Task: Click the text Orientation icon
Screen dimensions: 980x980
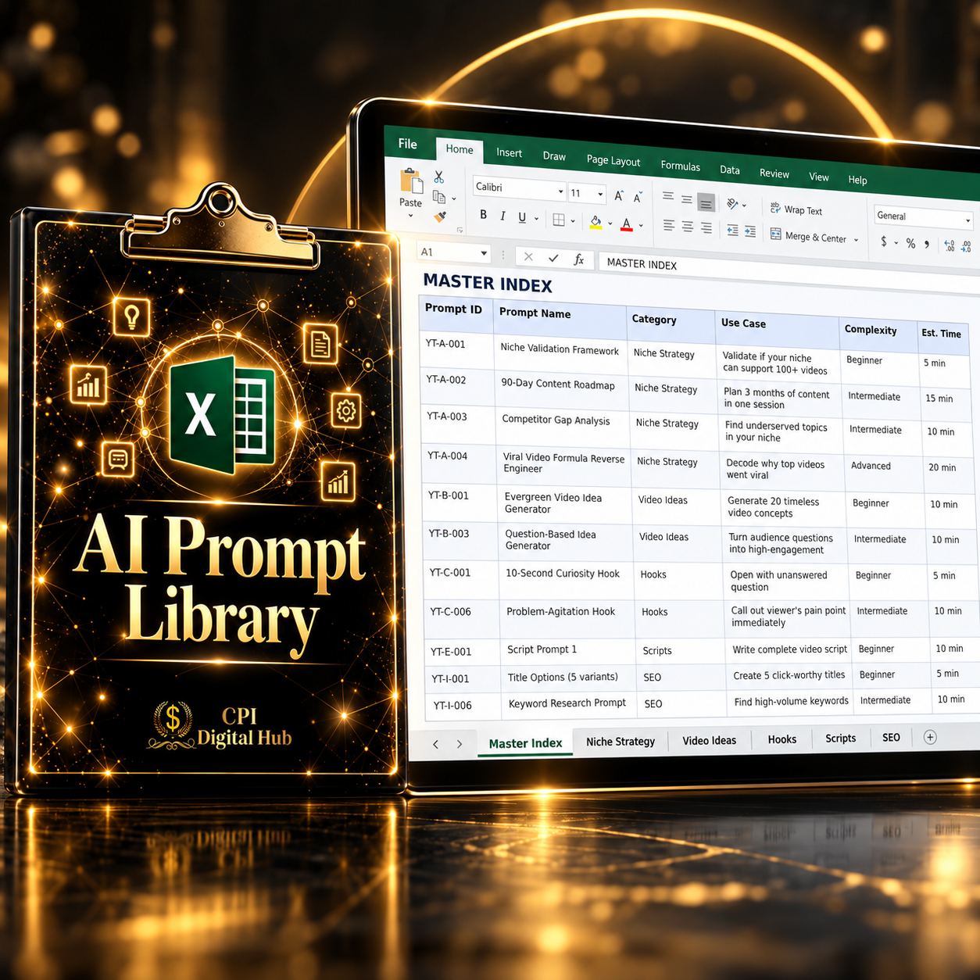Action: click(732, 204)
